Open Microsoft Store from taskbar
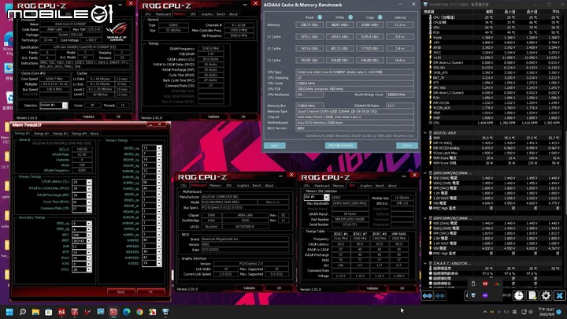 click(49, 312)
